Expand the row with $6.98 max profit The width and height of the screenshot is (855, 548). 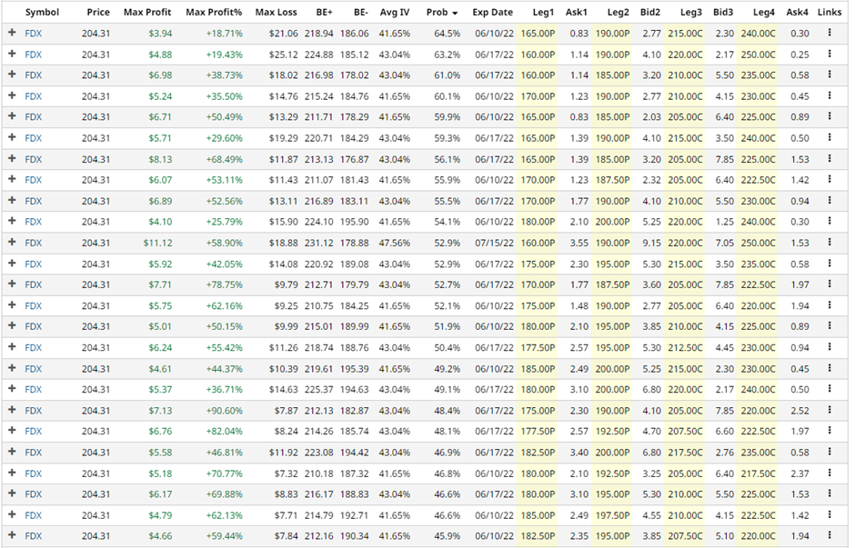12,75
